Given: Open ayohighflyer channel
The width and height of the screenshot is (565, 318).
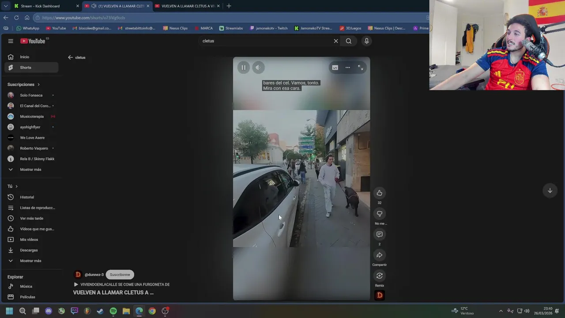Looking at the screenshot, I should [31, 127].
